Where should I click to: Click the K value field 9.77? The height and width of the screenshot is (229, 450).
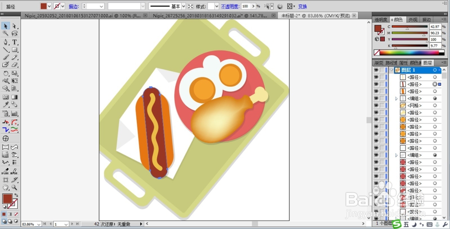pyautogui.click(x=435, y=46)
